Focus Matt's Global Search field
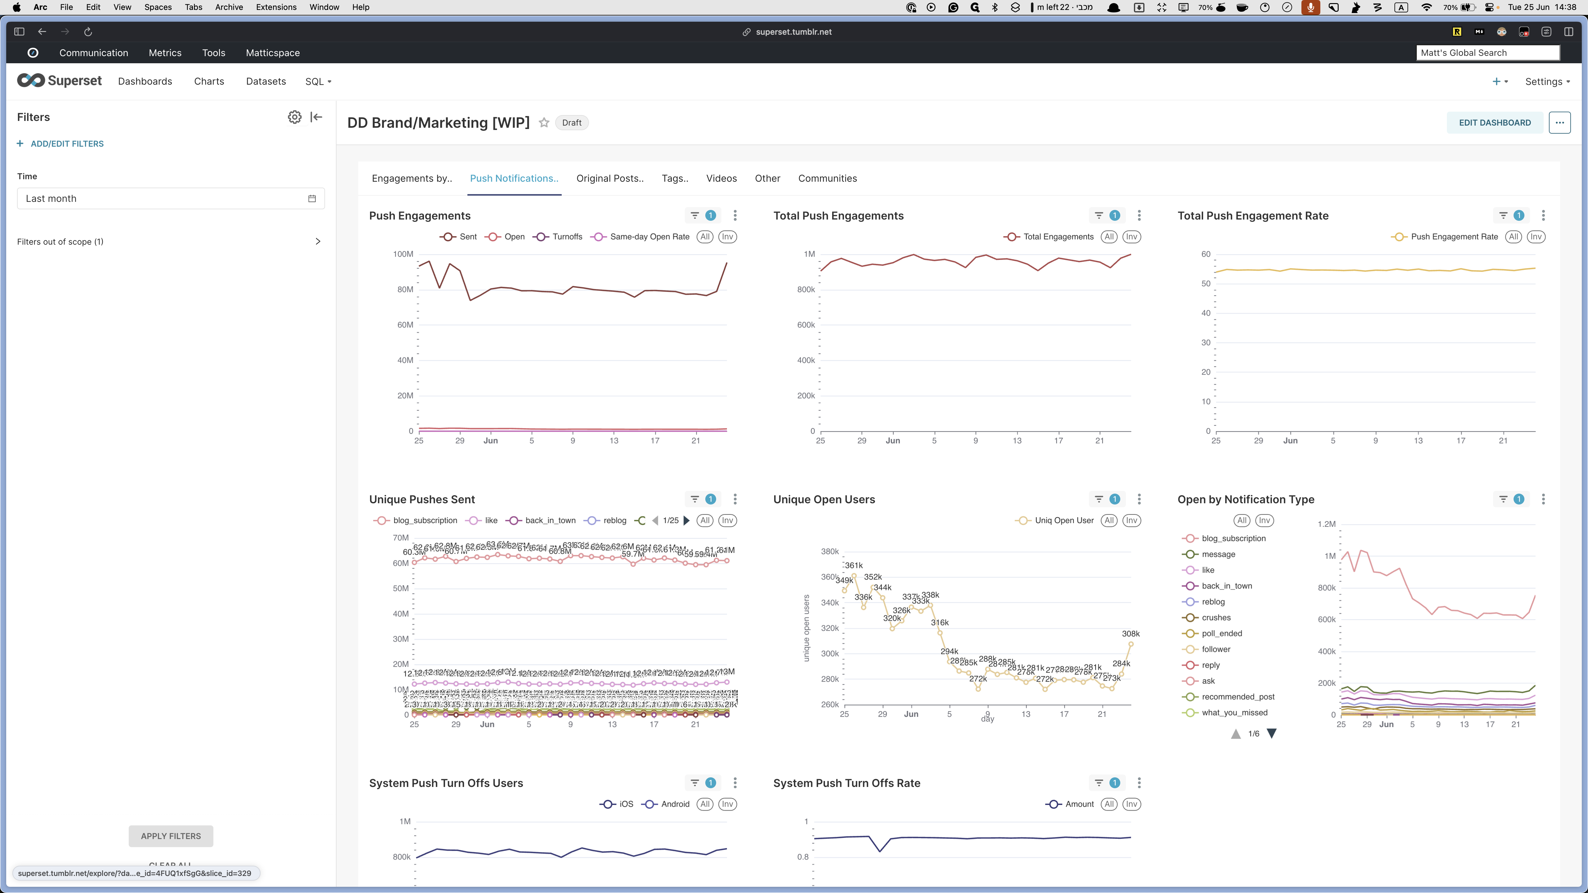This screenshot has height=893, width=1588. [1488, 53]
